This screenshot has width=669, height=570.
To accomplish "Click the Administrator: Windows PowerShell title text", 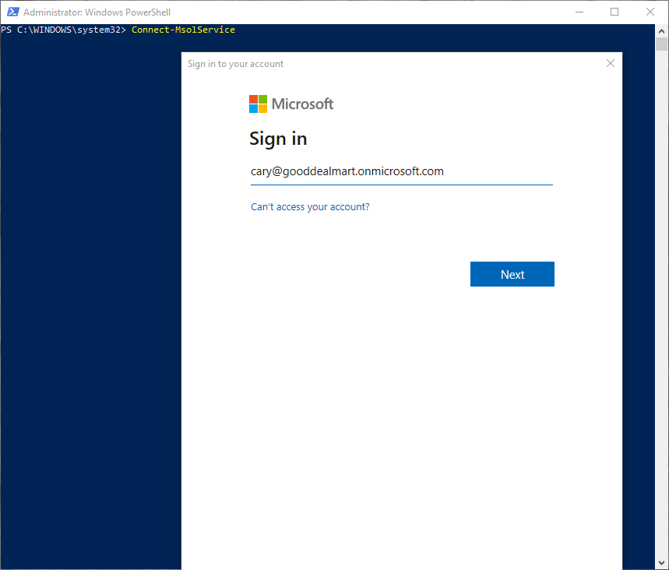I will 97,12.
